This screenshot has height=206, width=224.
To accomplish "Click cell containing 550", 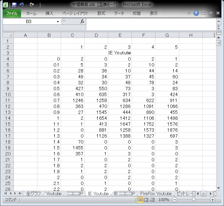I will coord(96,89).
